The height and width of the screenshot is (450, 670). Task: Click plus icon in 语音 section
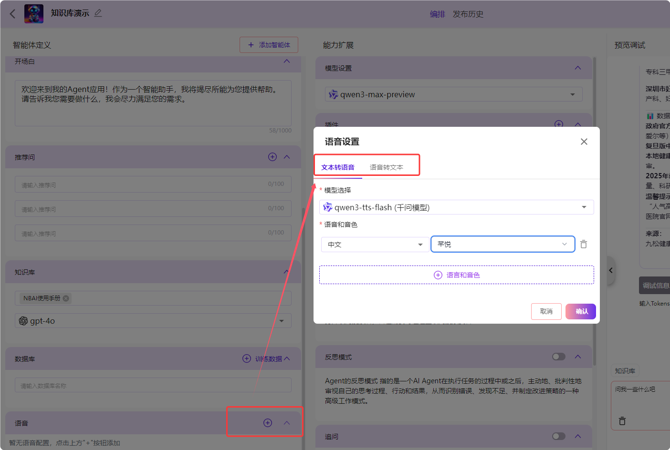(268, 423)
